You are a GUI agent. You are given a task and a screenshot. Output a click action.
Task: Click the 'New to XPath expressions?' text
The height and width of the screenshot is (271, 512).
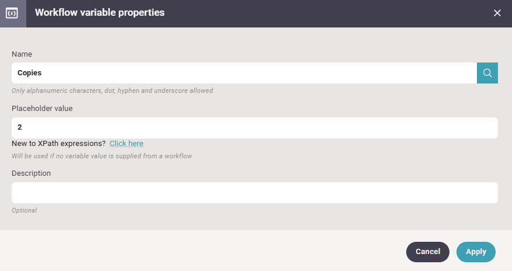click(x=58, y=144)
